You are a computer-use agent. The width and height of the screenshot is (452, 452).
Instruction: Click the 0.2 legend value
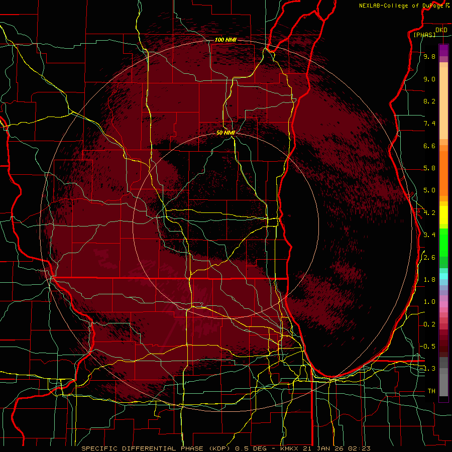(429, 324)
